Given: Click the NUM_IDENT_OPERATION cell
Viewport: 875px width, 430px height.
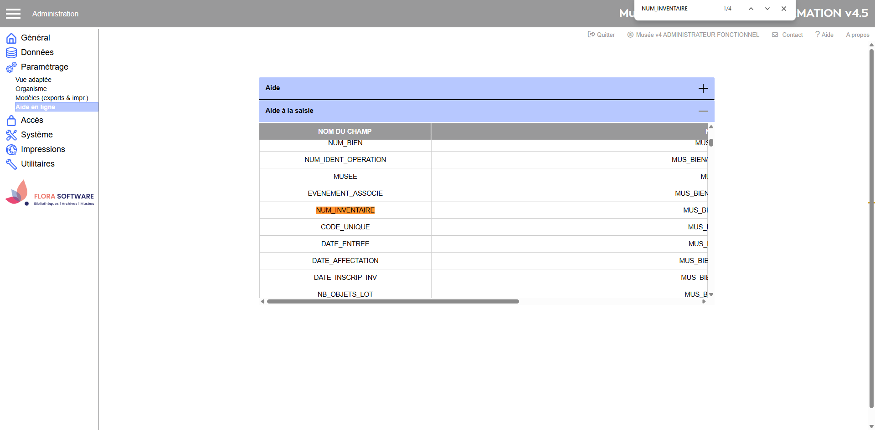Looking at the screenshot, I should (x=345, y=160).
